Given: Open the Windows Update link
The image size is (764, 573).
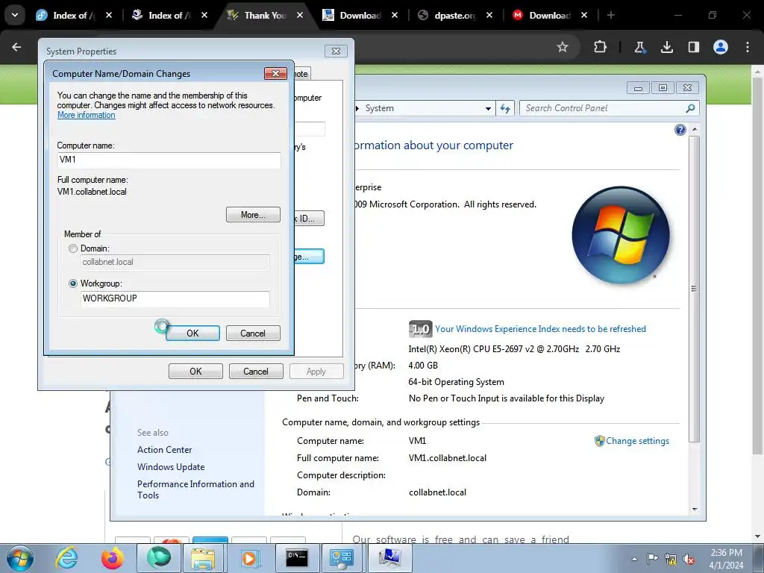Looking at the screenshot, I should click(171, 467).
